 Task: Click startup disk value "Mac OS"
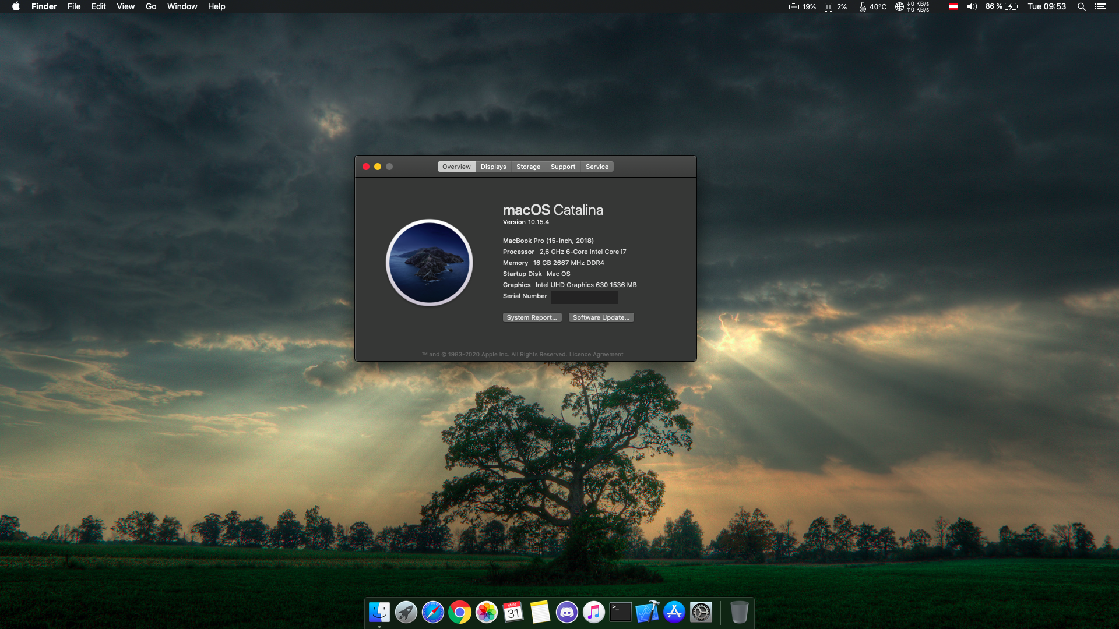pyautogui.click(x=558, y=274)
